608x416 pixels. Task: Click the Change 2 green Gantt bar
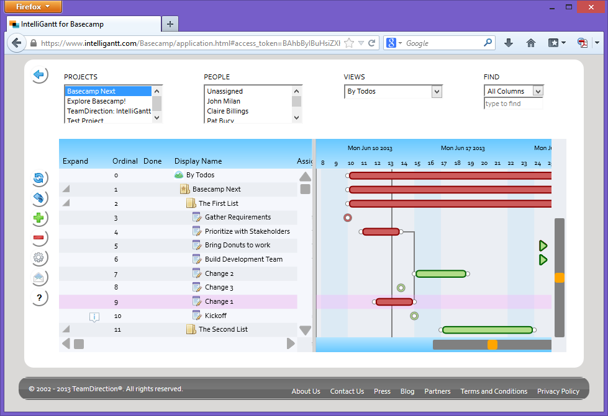(440, 273)
